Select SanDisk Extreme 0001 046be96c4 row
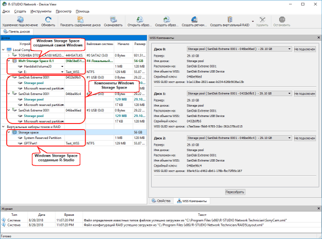 point(74,93)
